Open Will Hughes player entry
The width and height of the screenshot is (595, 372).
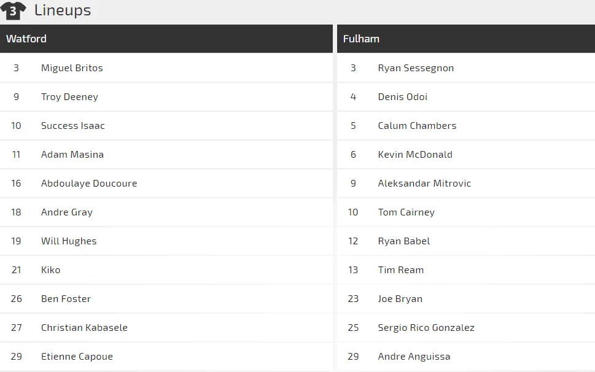click(69, 241)
